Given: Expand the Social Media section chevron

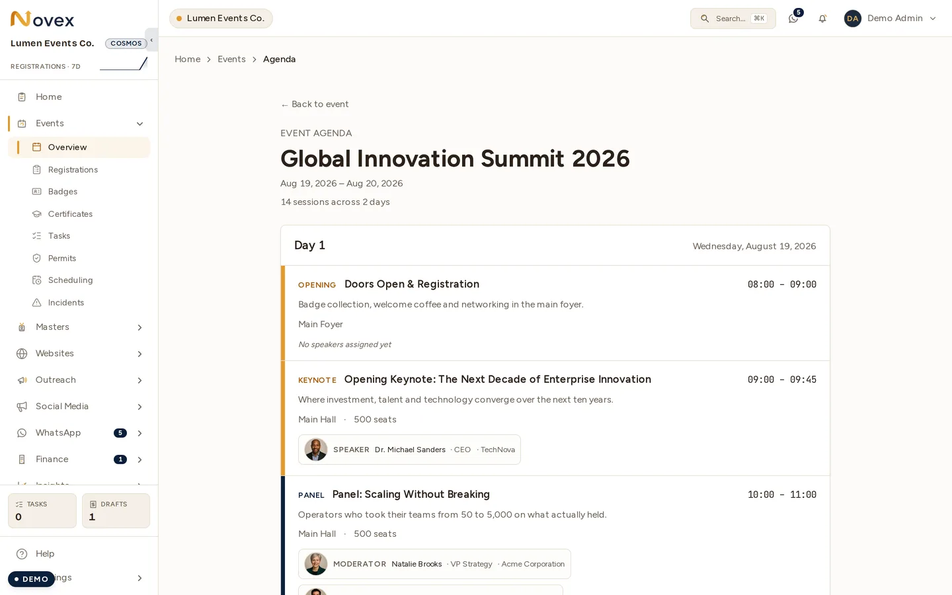Looking at the screenshot, I should point(139,407).
